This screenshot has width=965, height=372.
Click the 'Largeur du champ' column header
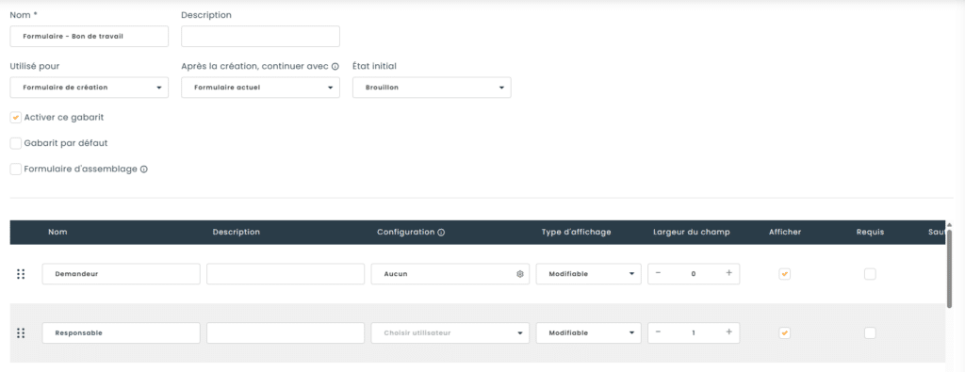coord(692,233)
